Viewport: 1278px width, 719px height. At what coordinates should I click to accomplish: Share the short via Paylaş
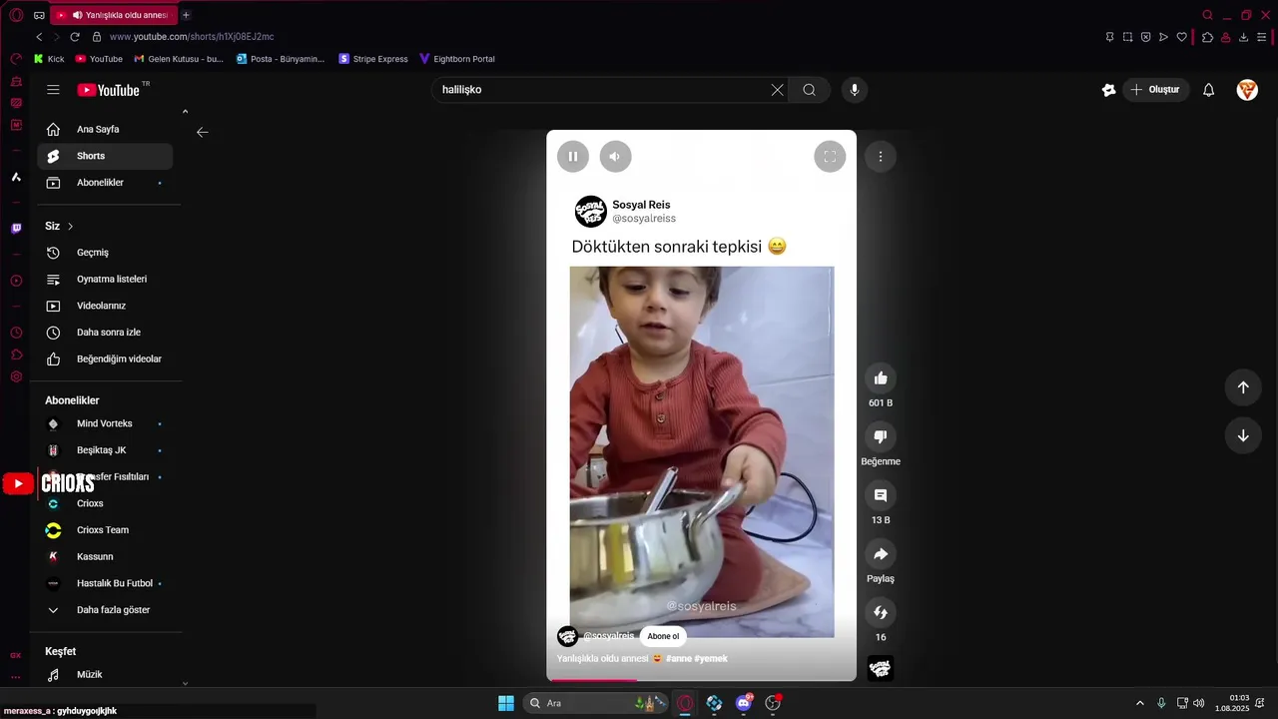pos(881,554)
